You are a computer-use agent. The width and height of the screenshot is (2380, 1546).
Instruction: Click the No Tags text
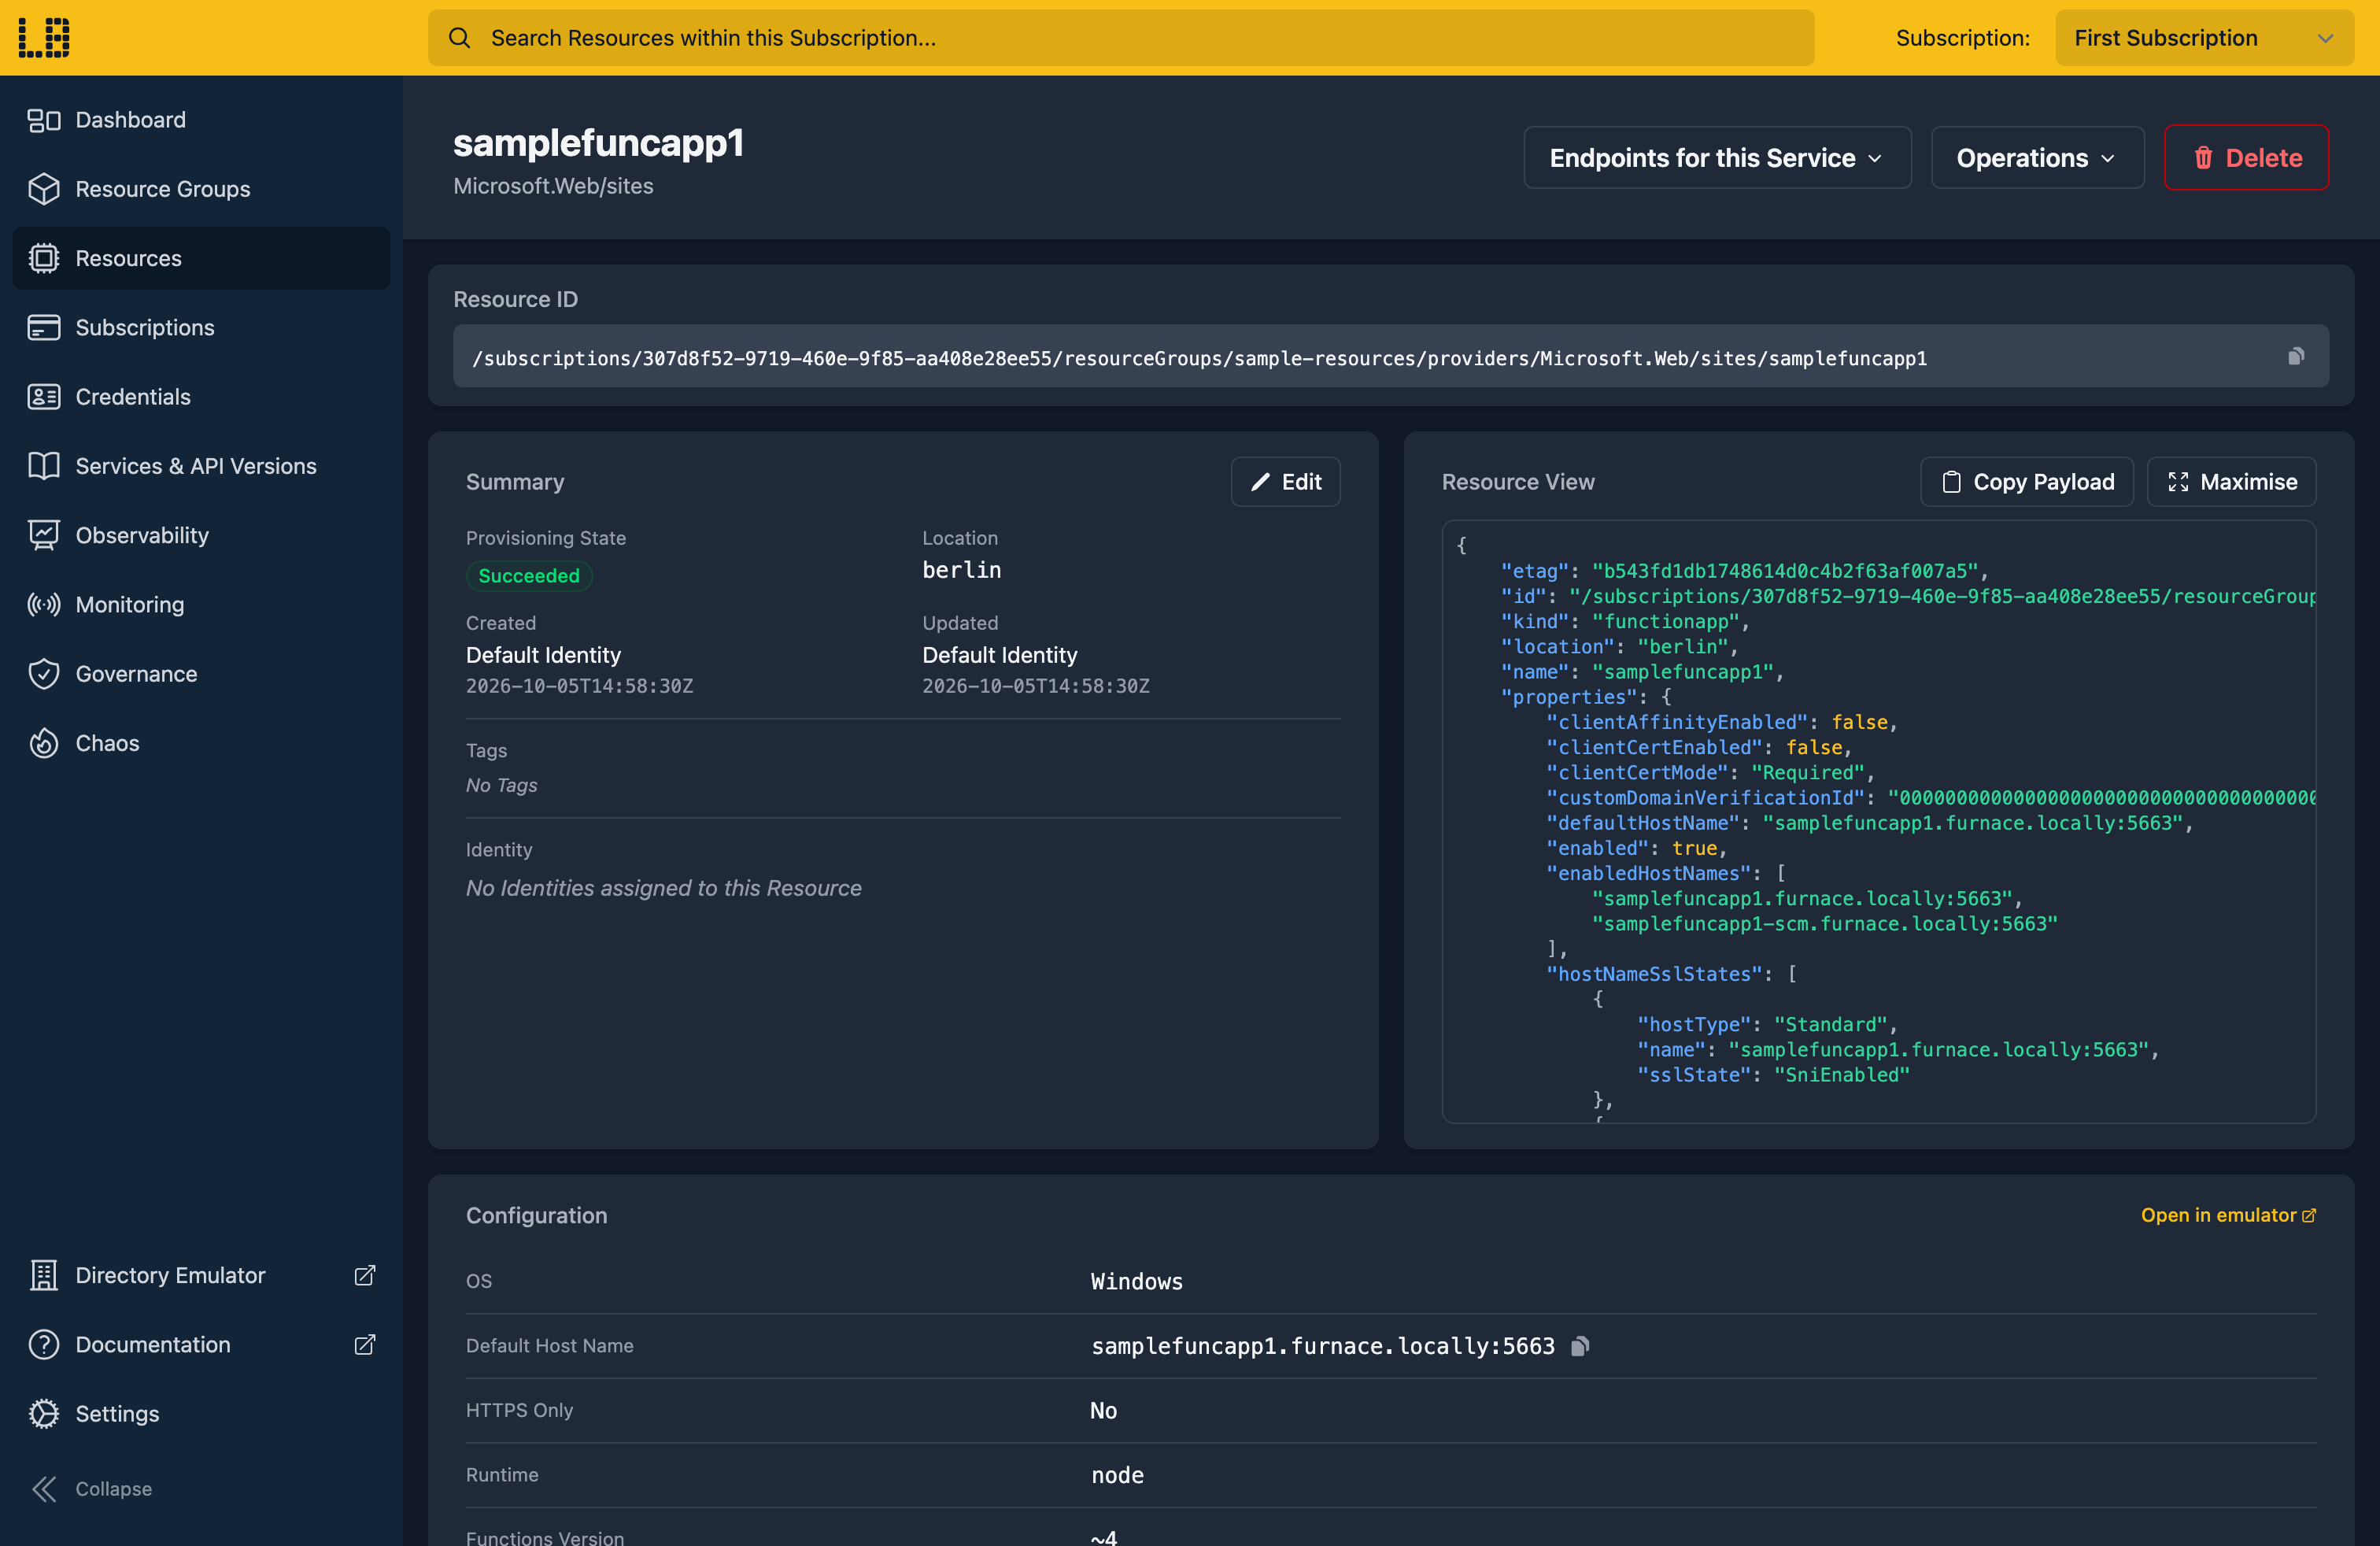[x=501, y=785]
